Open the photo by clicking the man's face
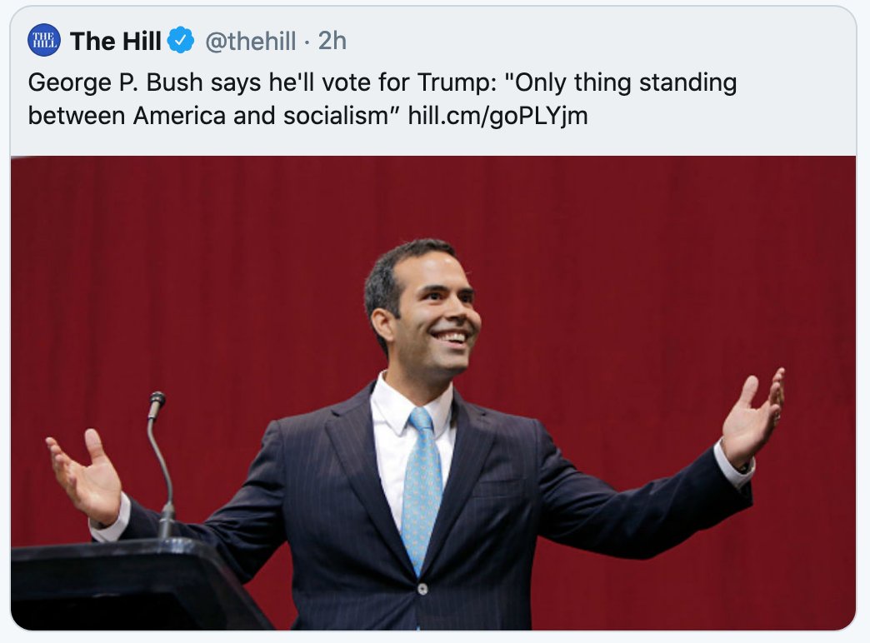The image size is (870, 643). (436, 312)
